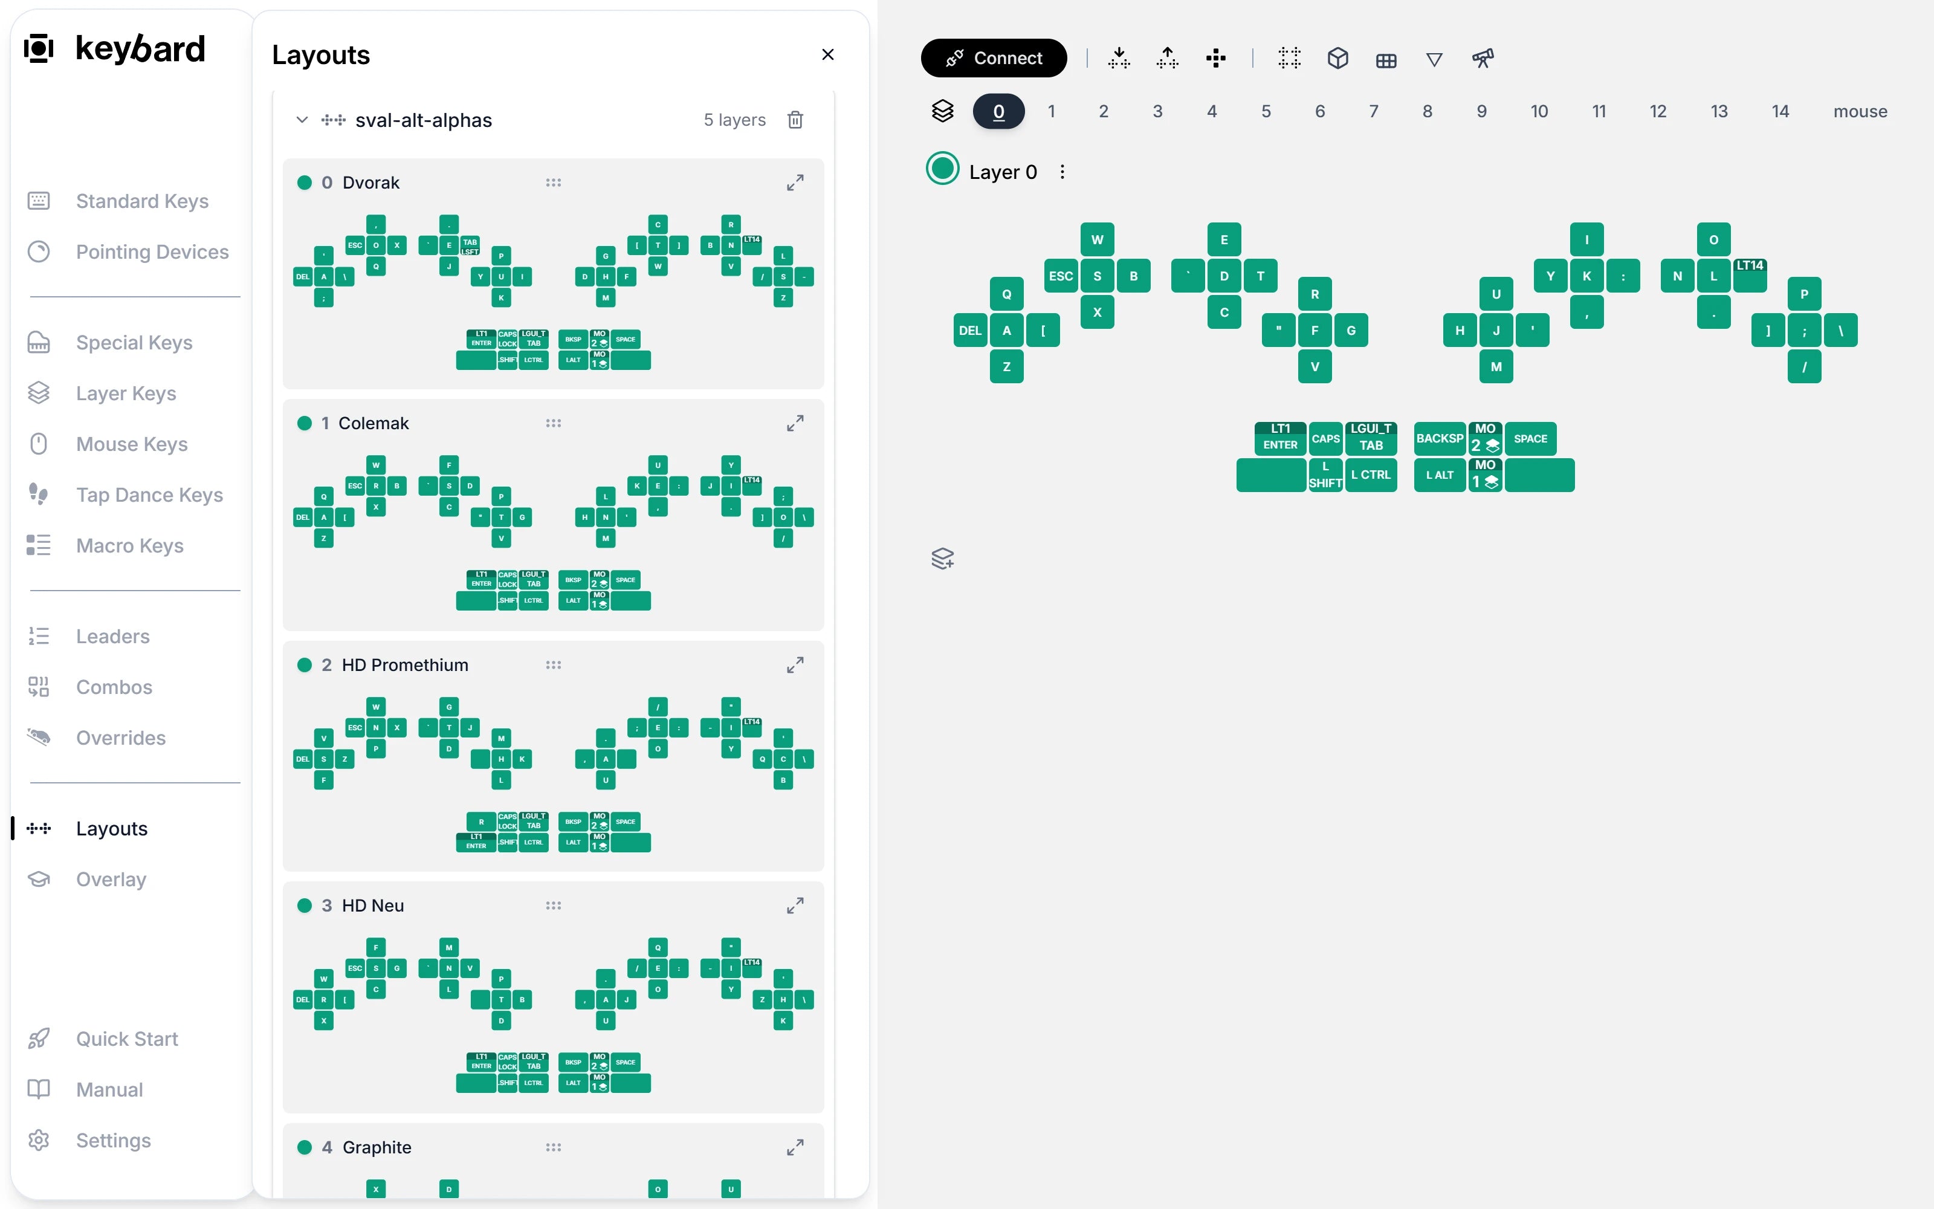Click the Connect button
Image resolution: width=1934 pixels, height=1209 pixels.
(x=994, y=59)
